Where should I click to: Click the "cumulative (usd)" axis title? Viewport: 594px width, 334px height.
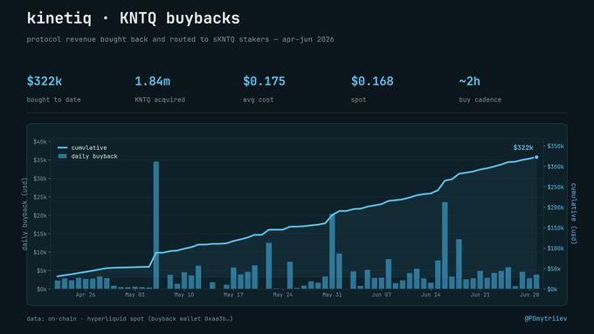pos(574,214)
